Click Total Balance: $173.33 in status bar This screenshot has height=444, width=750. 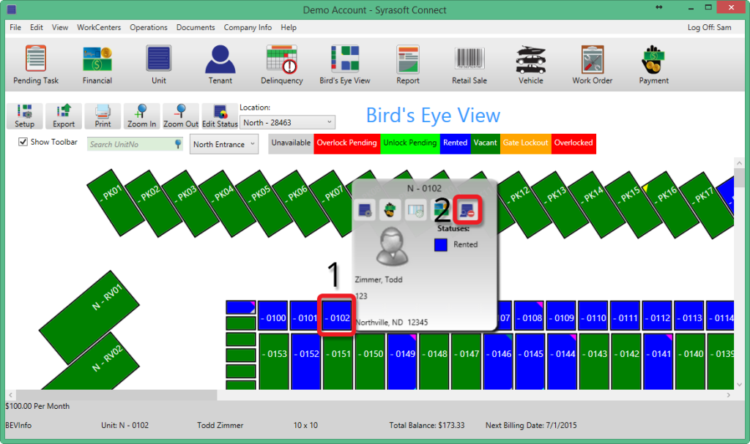pyautogui.click(x=427, y=425)
